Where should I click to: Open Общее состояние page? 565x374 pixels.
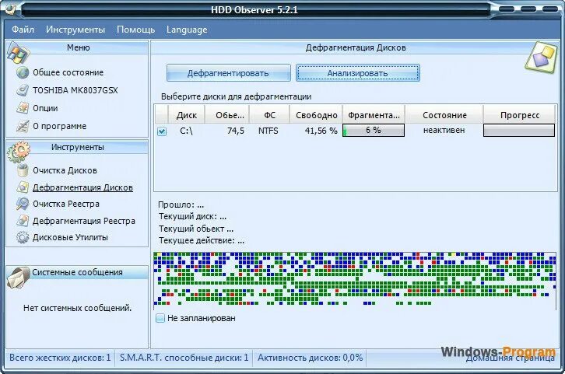click(x=68, y=72)
